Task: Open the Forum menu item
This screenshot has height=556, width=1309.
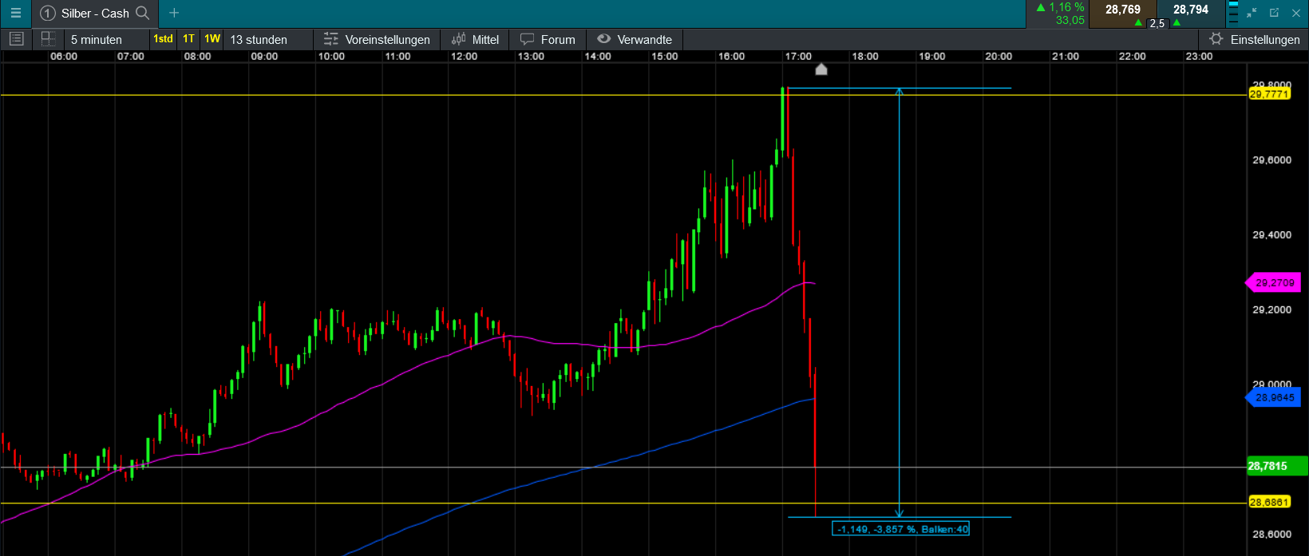Action: [x=548, y=39]
